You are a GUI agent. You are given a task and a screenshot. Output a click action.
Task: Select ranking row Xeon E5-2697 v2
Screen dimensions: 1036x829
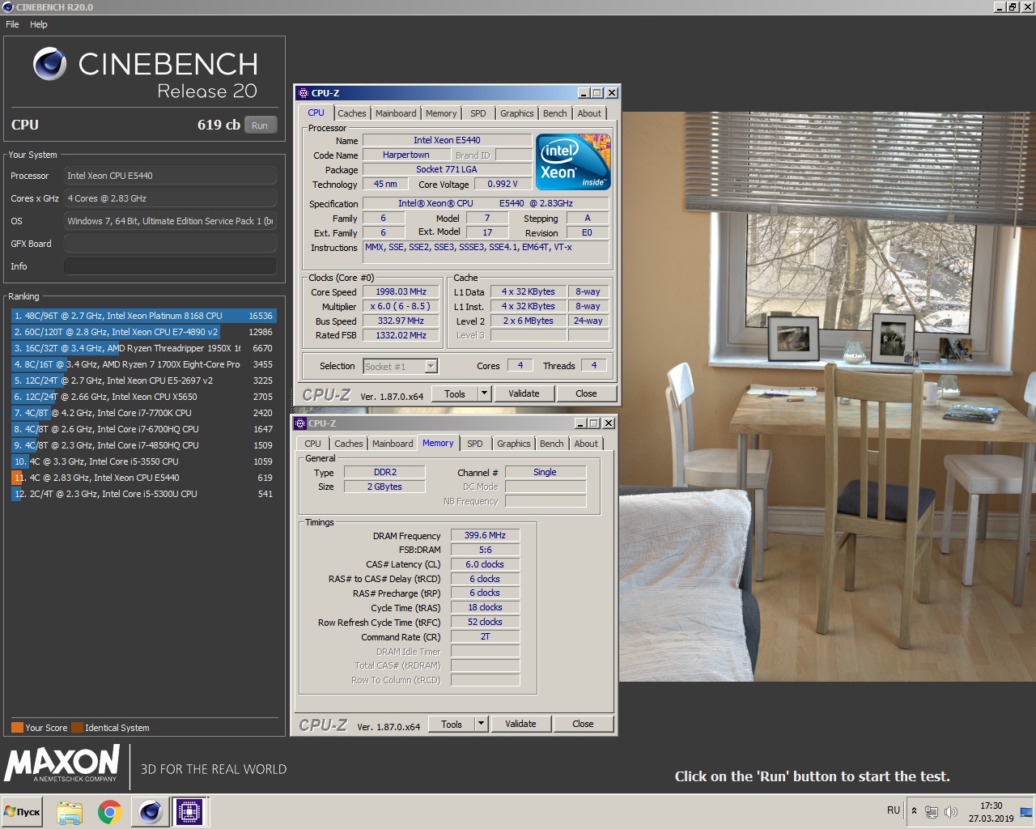point(144,380)
